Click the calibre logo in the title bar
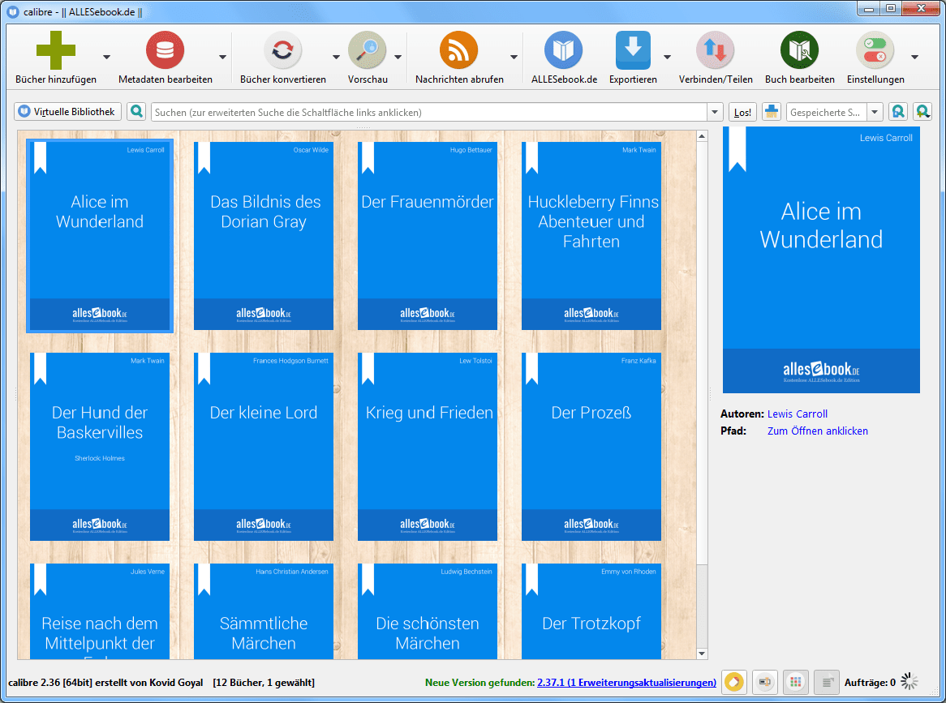Image resolution: width=946 pixels, height=703 pixels. pos(13,11)
